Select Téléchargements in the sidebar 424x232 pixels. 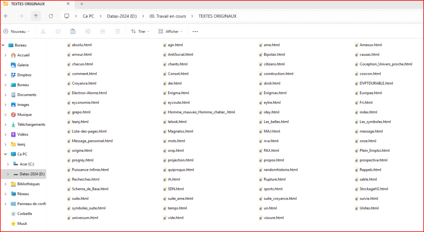tap(31, 124)
